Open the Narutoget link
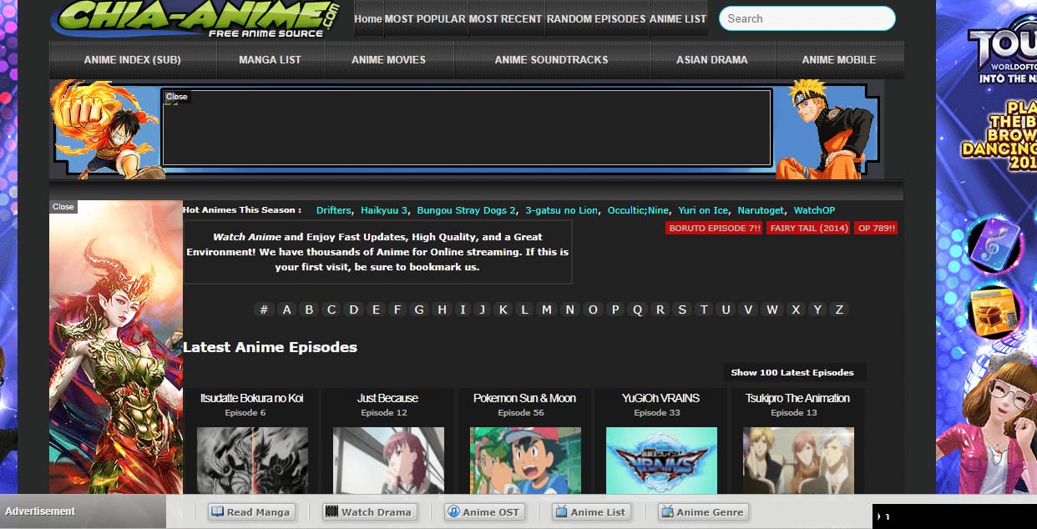The image size is (1037, 529). (761, 210)
